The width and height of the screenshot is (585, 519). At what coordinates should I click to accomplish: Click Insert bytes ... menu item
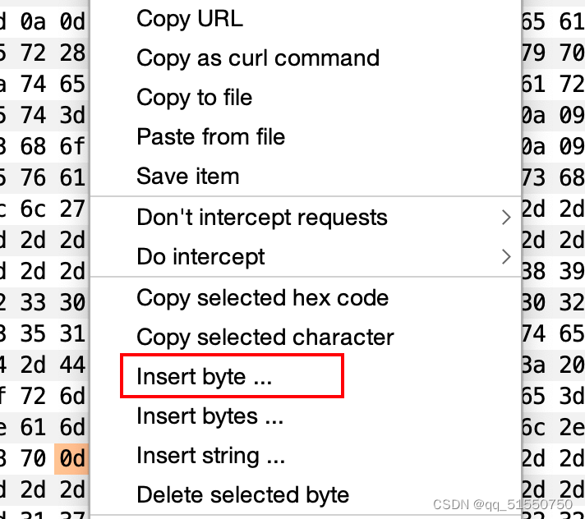point(210,416)
